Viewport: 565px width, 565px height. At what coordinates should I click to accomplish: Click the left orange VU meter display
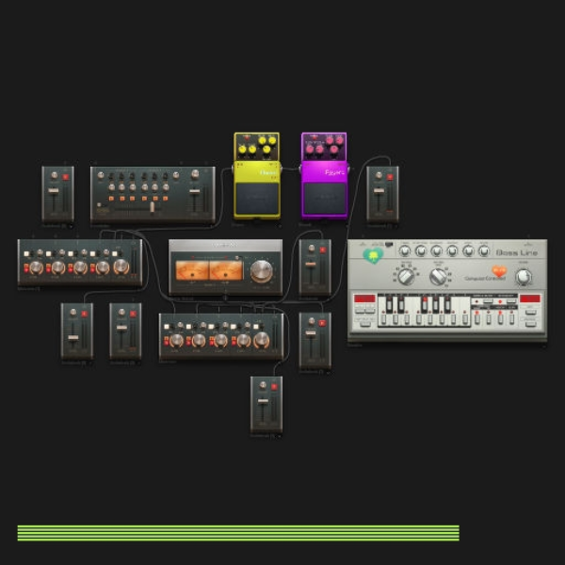pyautogui.click(x=192, y=270)
